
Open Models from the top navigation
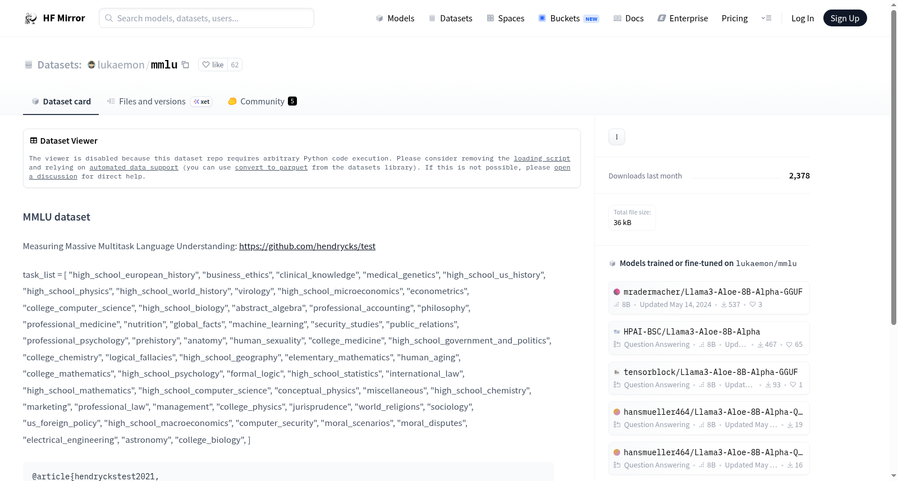395,19
